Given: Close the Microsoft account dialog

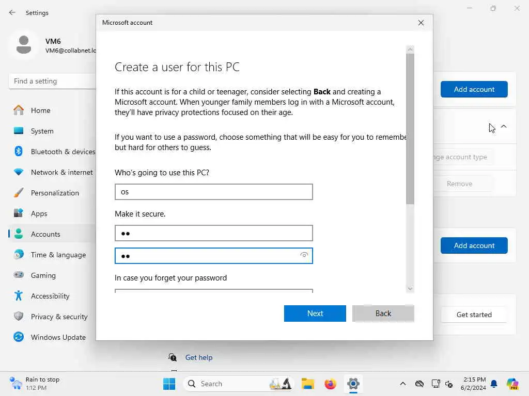Looking at the screenshot, I should pyautogui.click(x=421, y=23).
